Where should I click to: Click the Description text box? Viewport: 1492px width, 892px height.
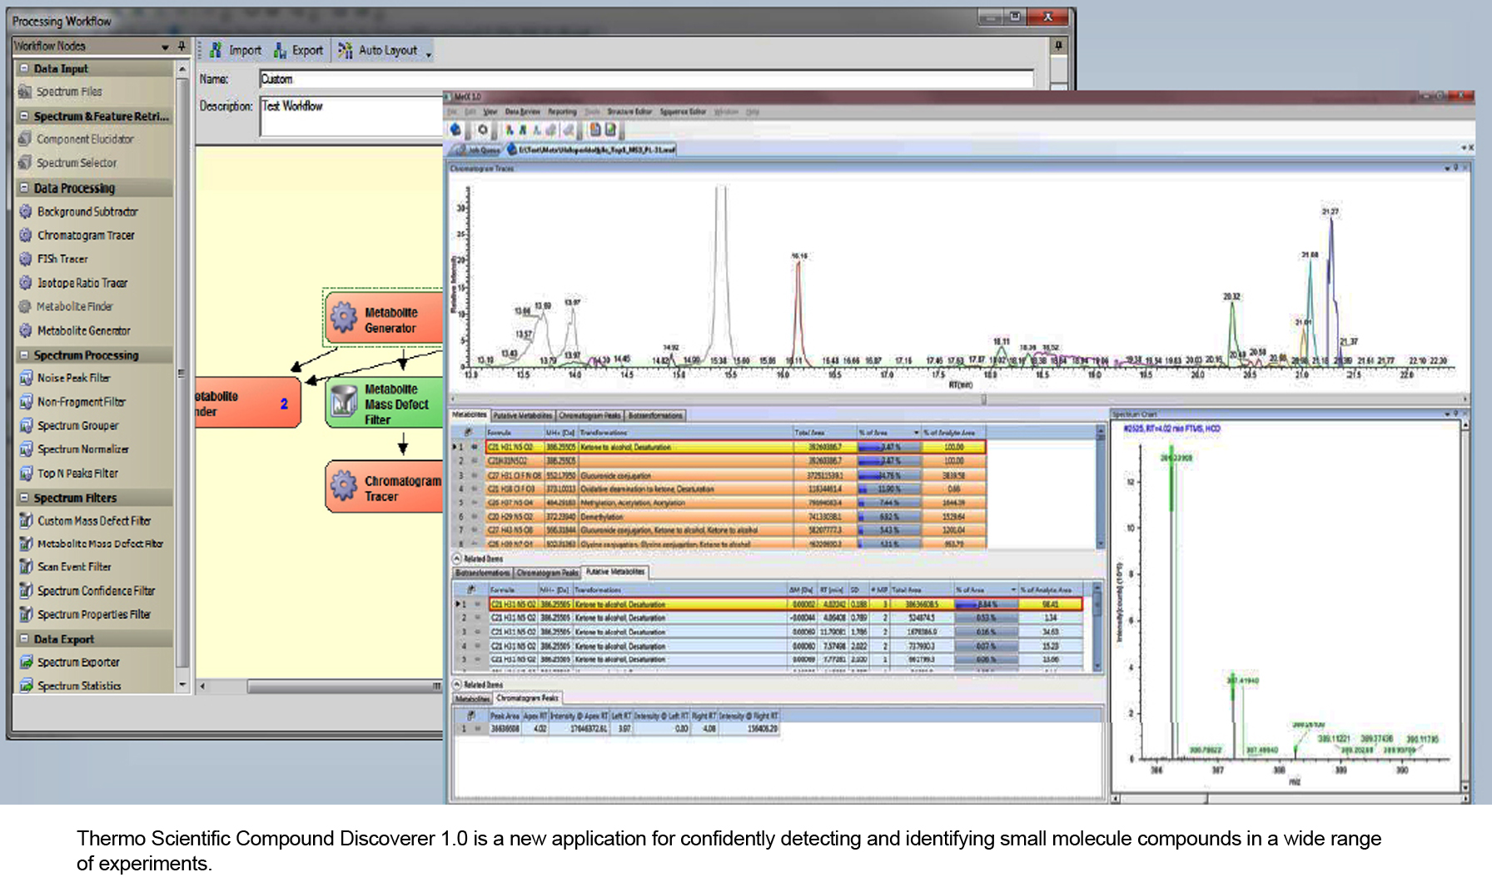[x=352, y=116]
